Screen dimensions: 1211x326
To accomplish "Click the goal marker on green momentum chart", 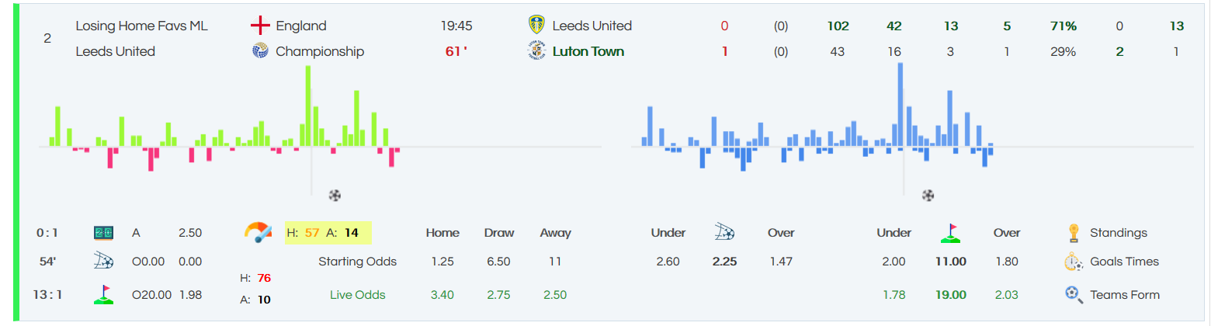I will click(335, 195).
